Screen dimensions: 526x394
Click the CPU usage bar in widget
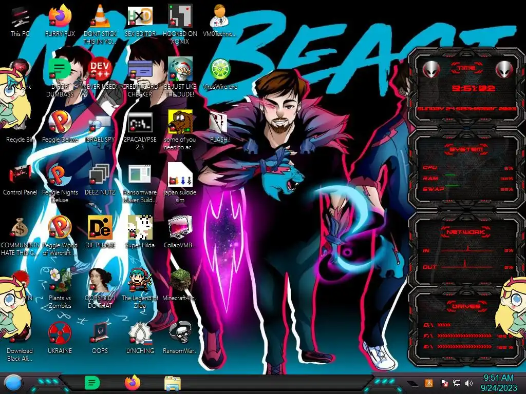point(468,168)
